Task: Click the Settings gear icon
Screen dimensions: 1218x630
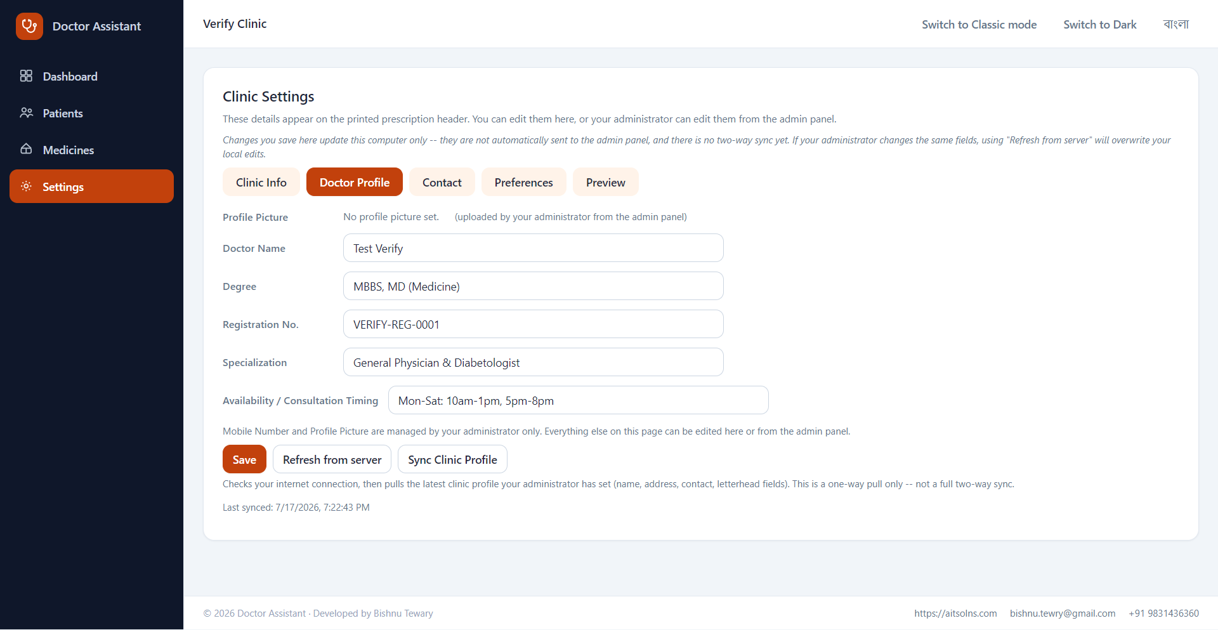Action: 26,187
